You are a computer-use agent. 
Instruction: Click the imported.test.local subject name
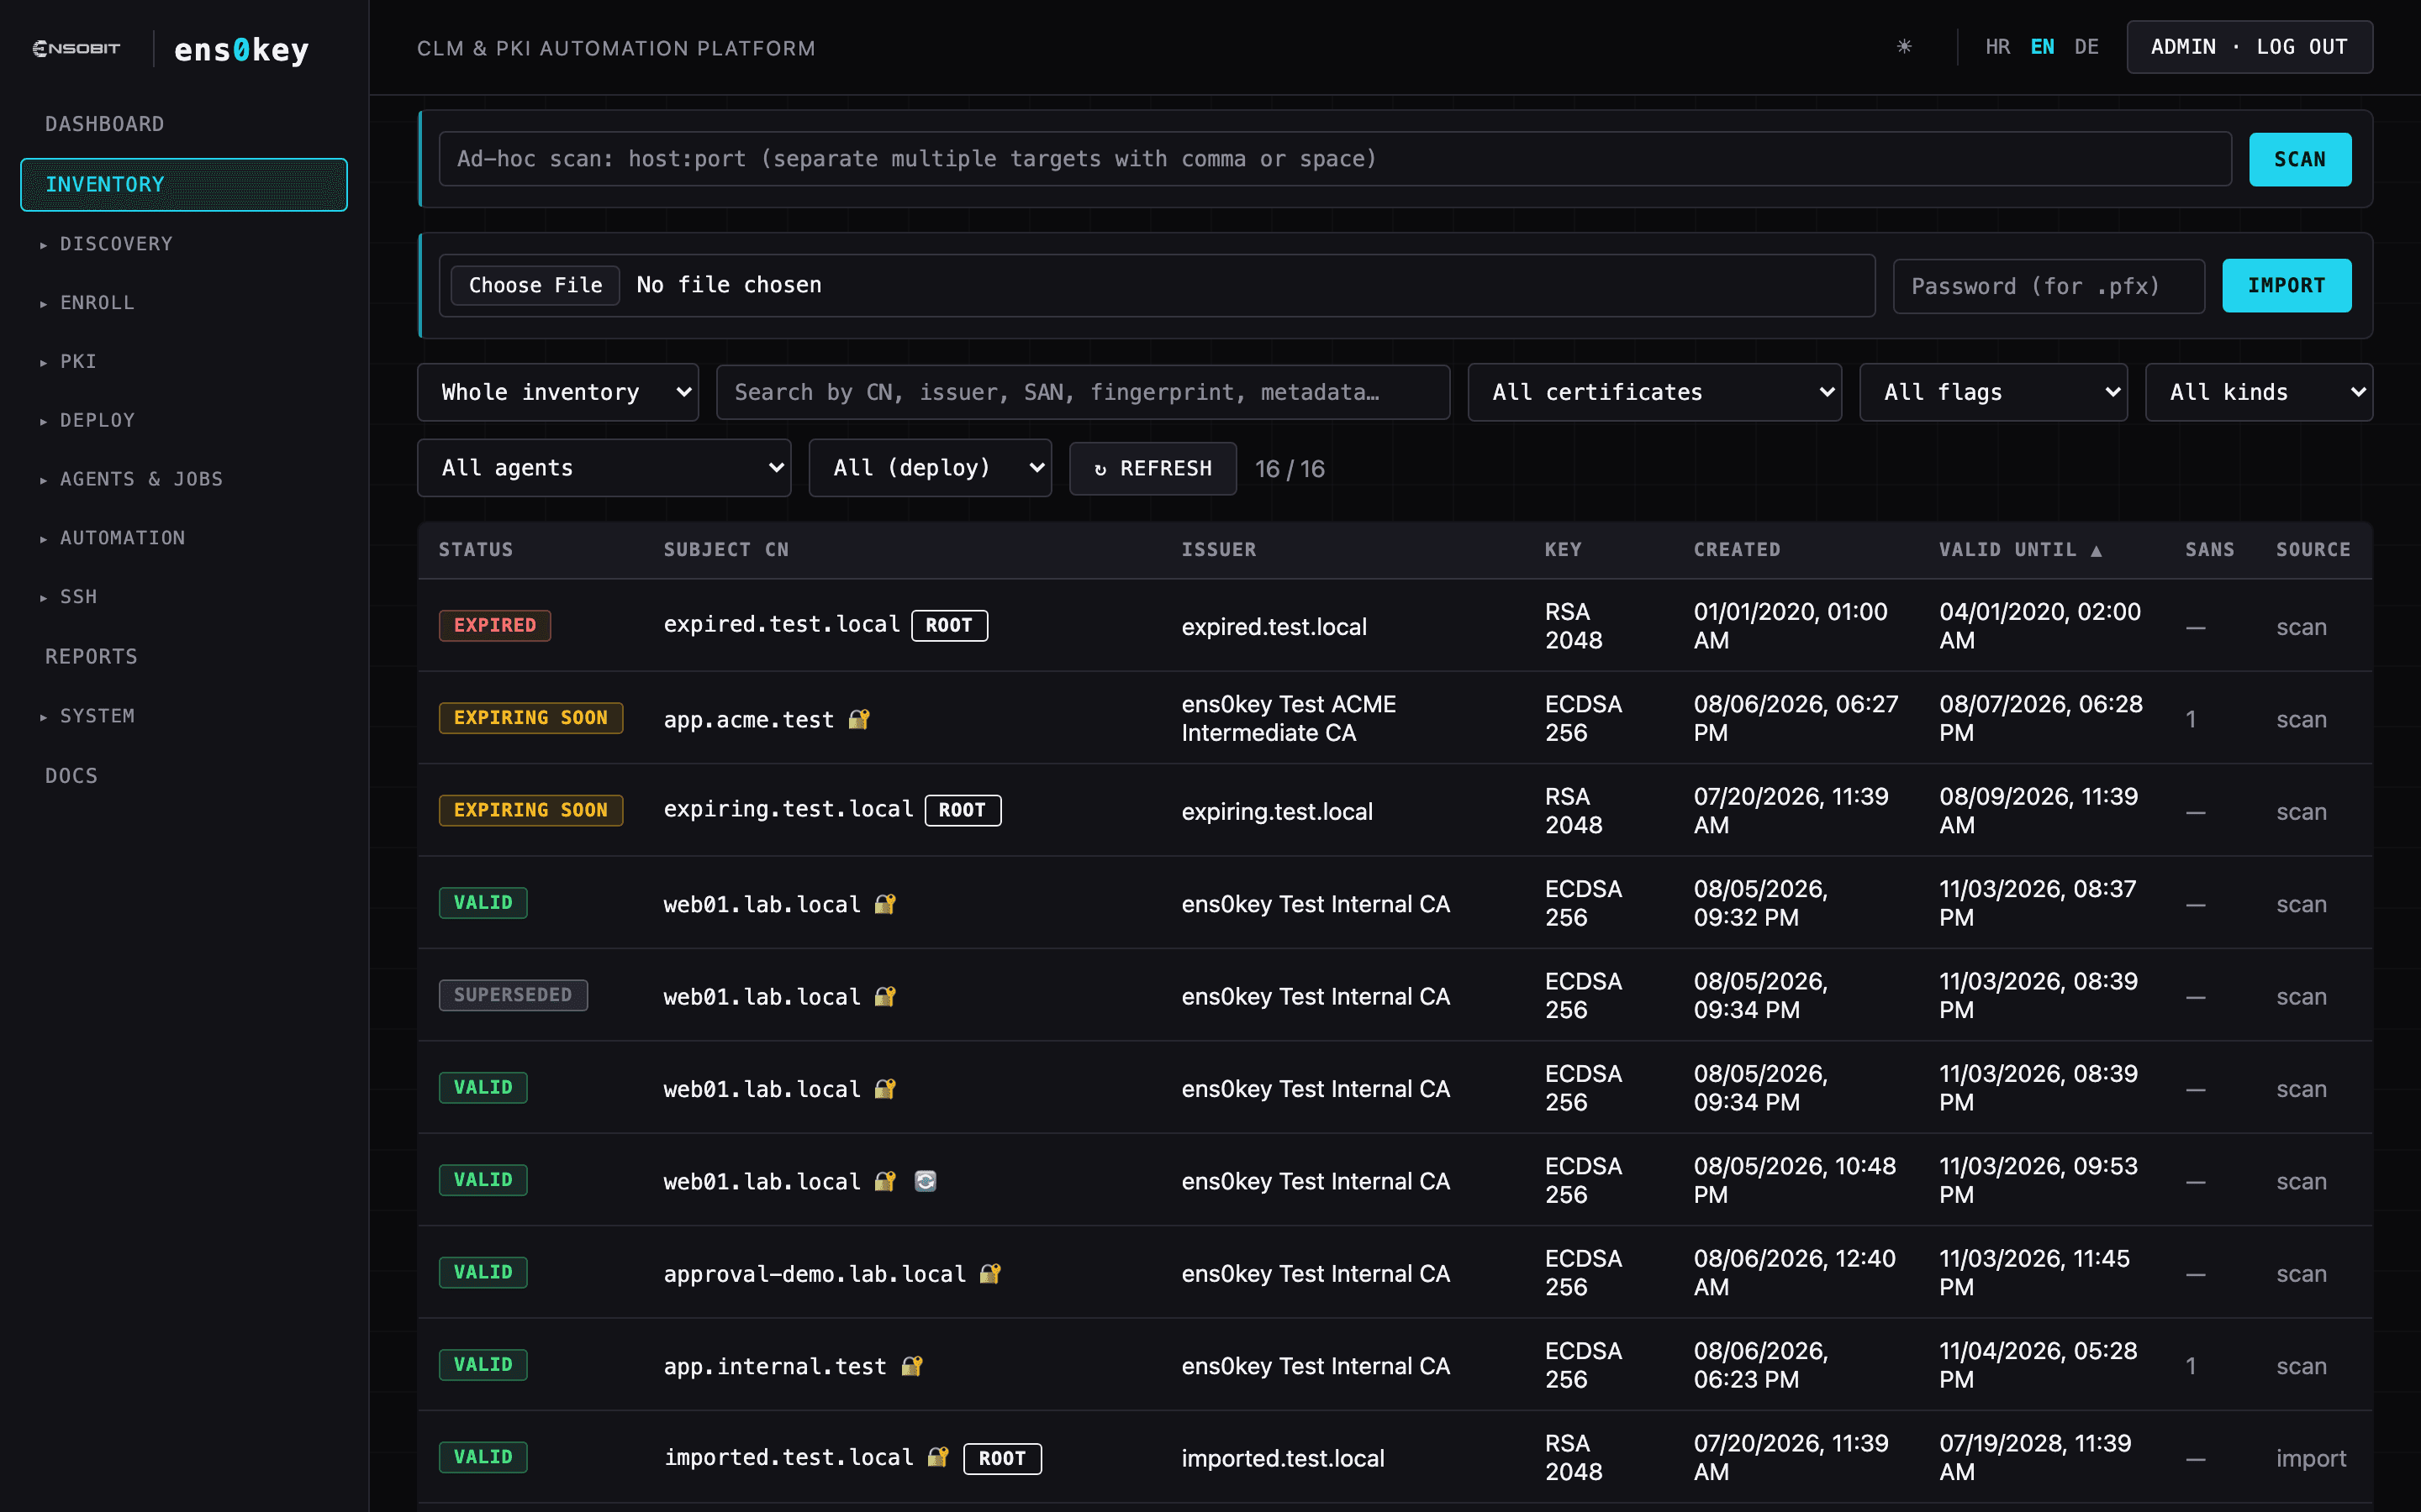789,1458
